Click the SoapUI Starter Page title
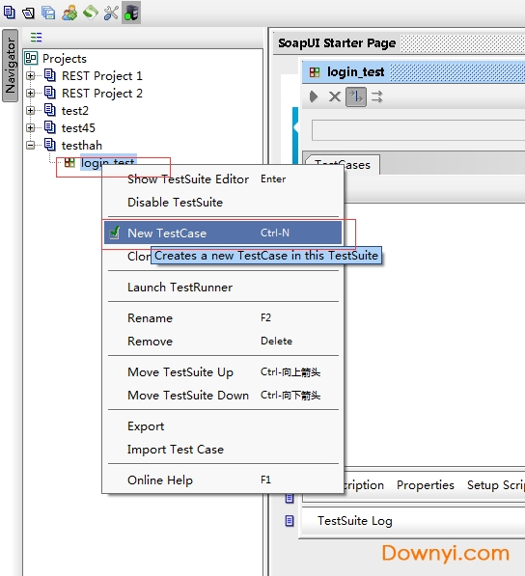Viewport: 525px width, 576px height. click(x=337, y=43)
